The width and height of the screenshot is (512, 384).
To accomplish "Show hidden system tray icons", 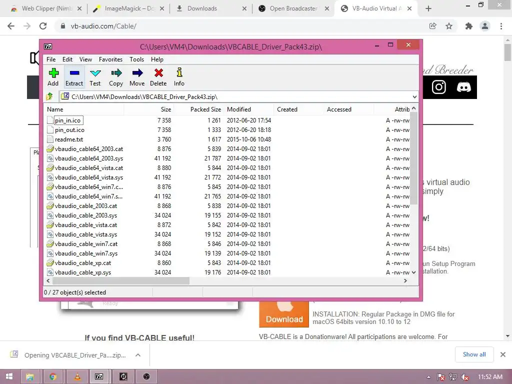I will coord(428,377).
